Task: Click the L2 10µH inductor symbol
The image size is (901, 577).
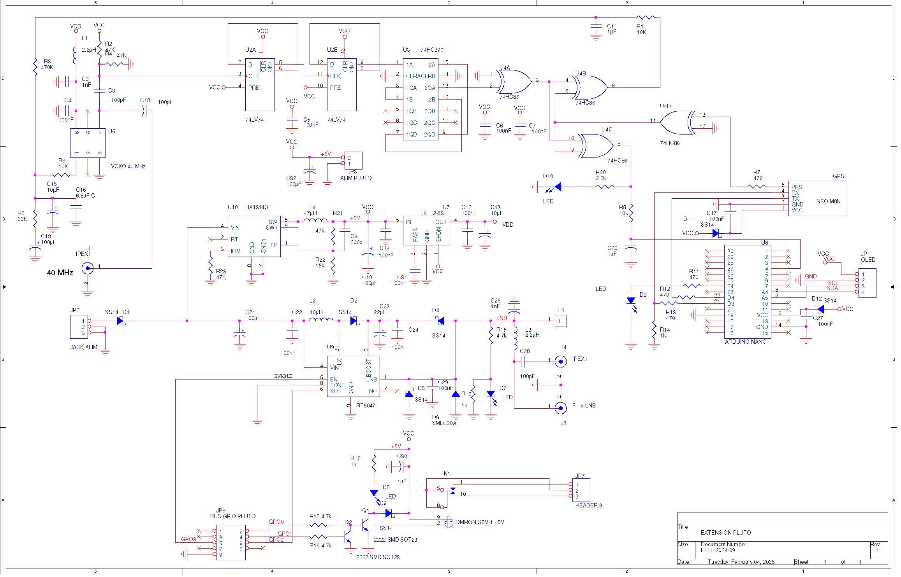Action: (321, 320)
